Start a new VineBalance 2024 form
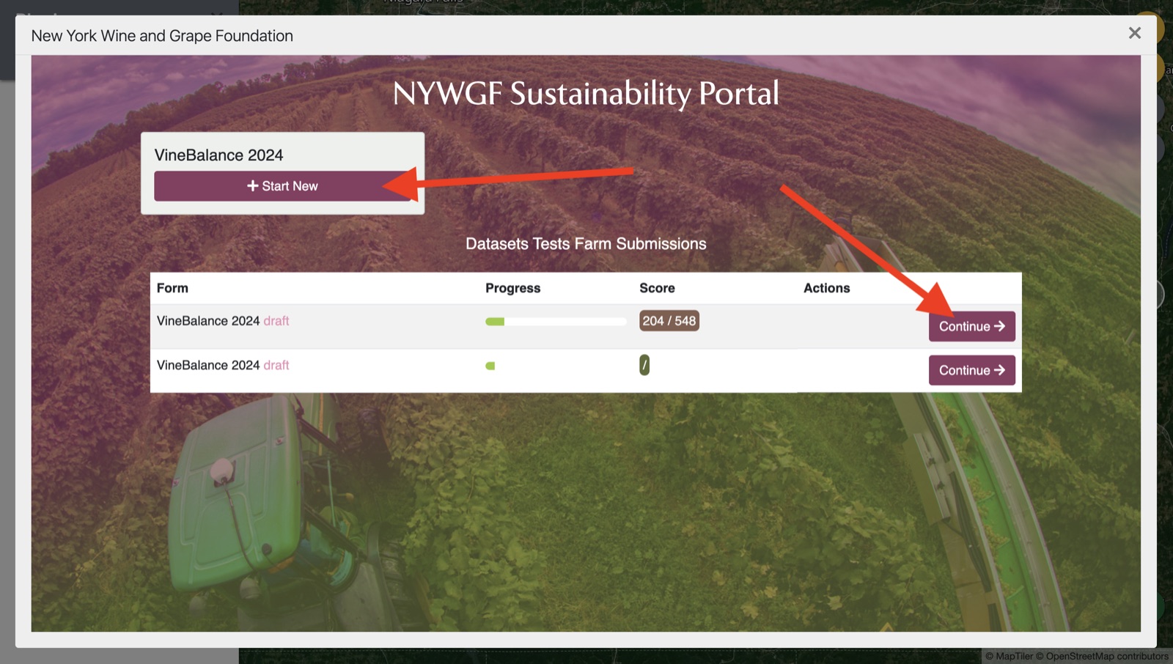 (x=282, y=186)
